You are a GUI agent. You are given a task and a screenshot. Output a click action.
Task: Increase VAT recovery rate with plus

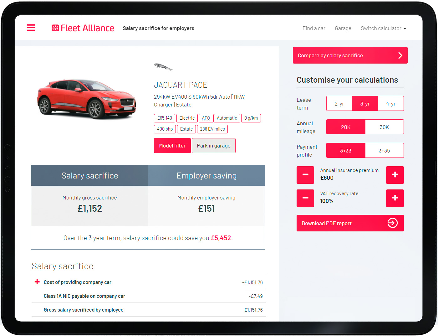point(395,198)
